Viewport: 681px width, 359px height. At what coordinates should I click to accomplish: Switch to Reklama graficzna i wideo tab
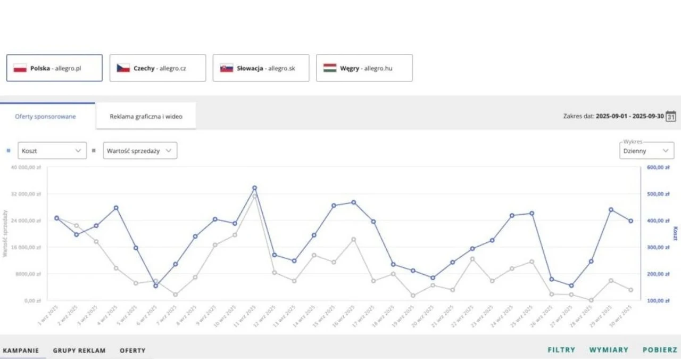[146, 116]
